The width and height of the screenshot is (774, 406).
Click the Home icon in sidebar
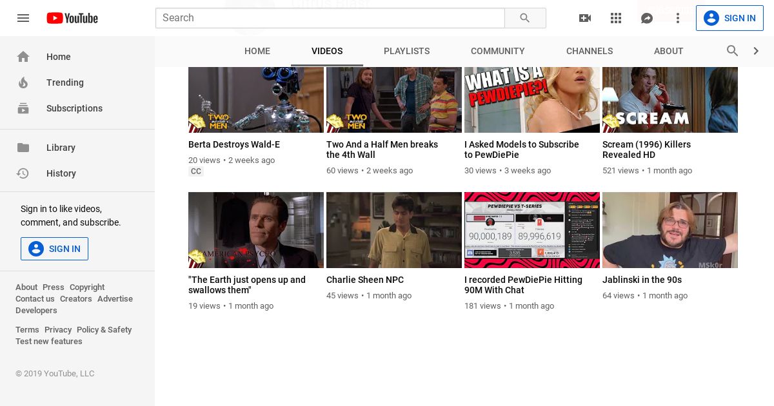[x=23, y=57]
